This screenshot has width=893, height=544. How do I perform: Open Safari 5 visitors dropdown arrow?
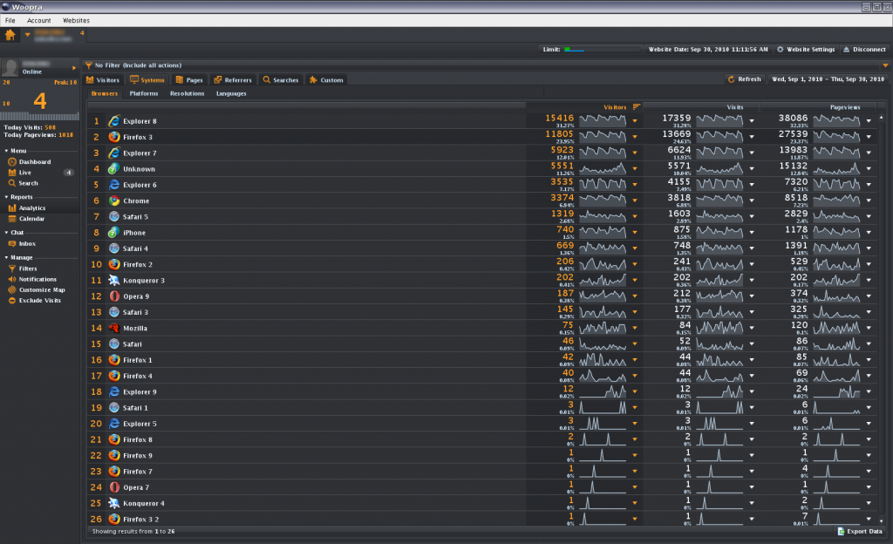click(635, 217)
